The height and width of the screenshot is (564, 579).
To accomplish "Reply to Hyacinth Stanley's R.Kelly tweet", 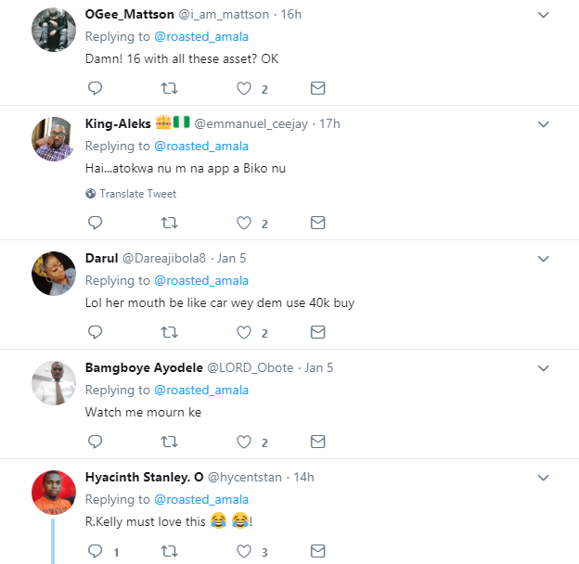I will (94, 551).
